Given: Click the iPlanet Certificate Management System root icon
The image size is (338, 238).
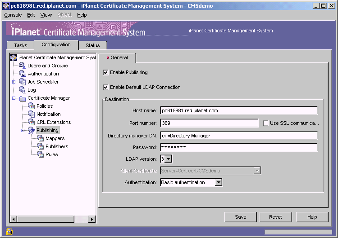Looking at the screenshot, I should point(14,57).
